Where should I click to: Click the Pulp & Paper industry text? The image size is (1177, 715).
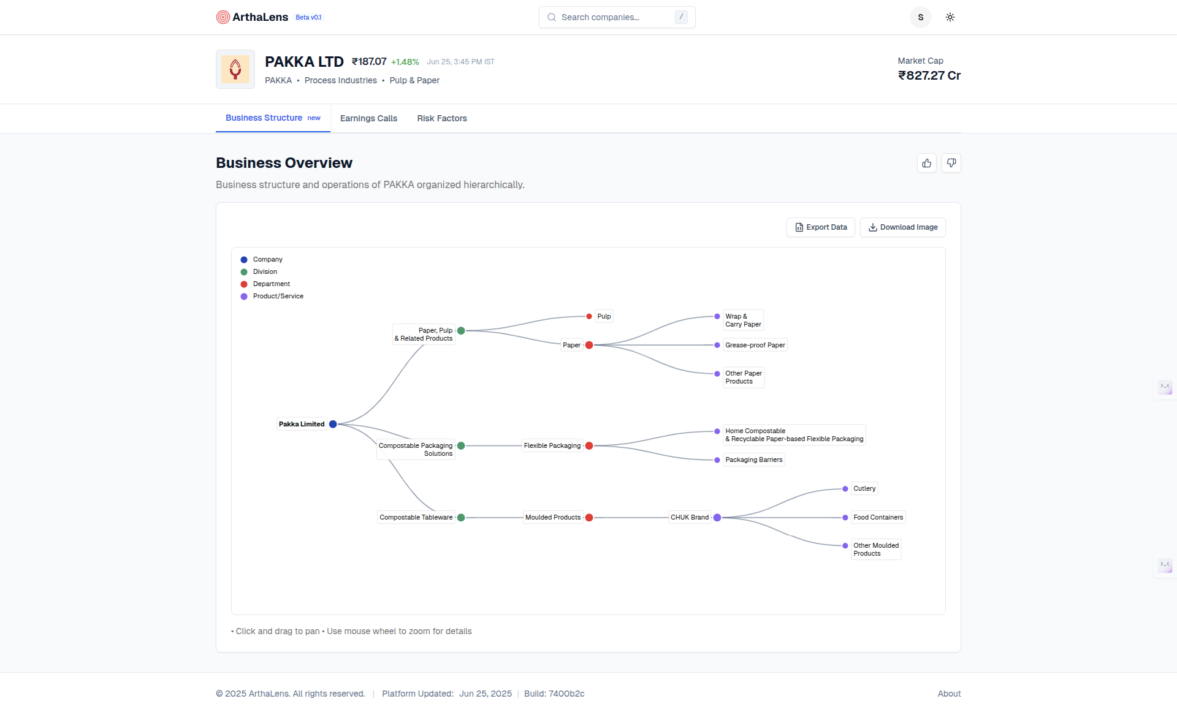(x=414, y=80)
